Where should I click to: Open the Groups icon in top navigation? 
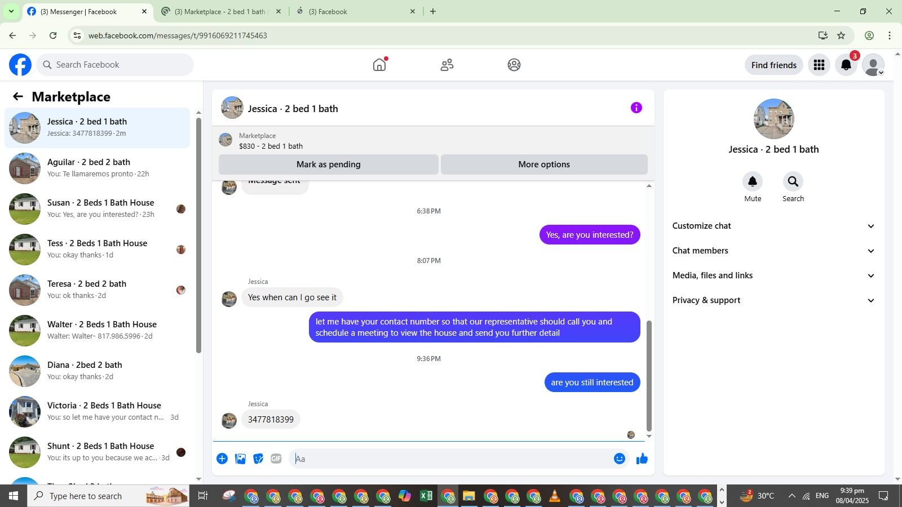(x=514, y=65)
